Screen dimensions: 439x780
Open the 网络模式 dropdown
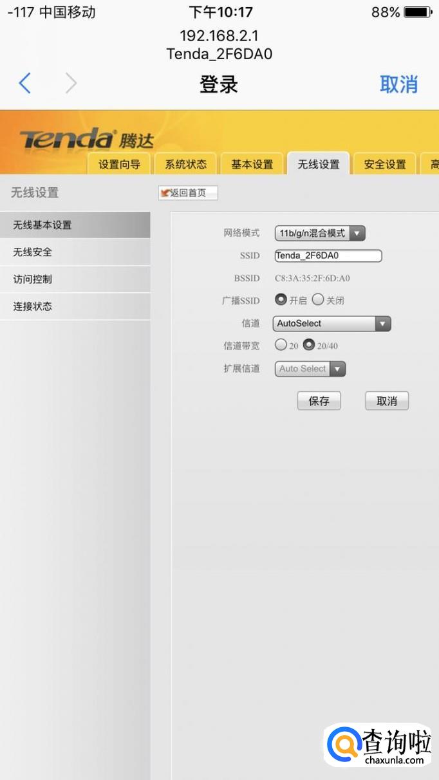[320, 233]
